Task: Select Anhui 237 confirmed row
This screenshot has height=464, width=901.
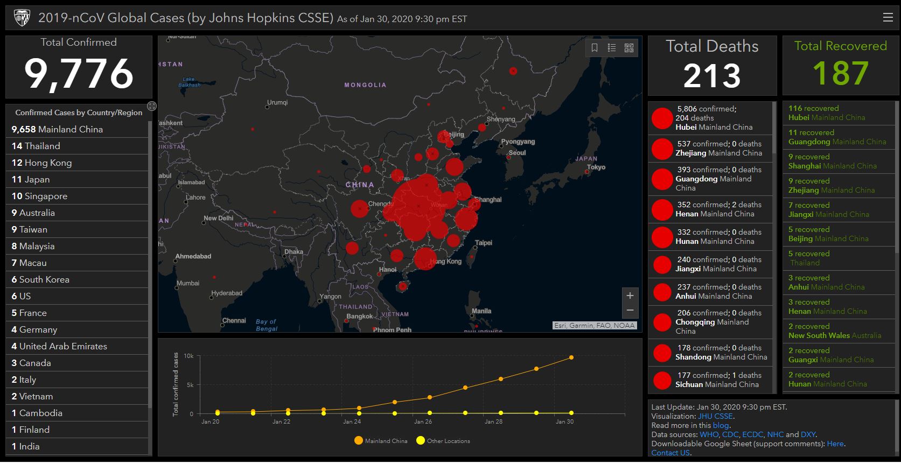Action: point(710,292)
